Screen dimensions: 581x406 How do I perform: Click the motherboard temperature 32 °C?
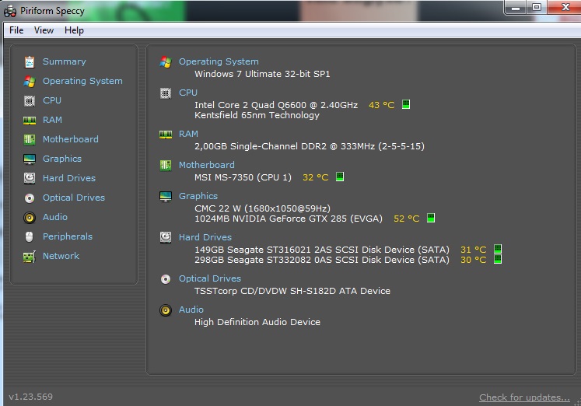point(315,177)
